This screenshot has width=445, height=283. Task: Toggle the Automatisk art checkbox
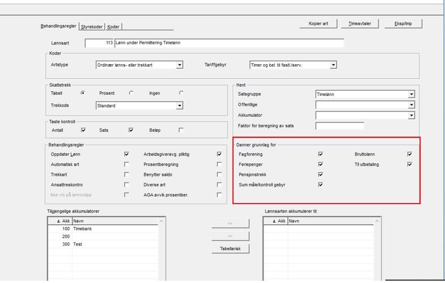point(126,164)
